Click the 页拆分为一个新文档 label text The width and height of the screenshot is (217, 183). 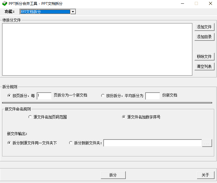[x=70, y=95]
